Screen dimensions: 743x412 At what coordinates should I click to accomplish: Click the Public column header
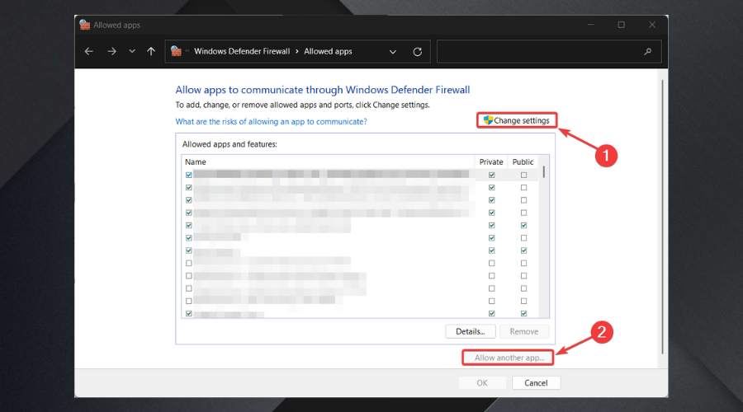click(x=523, y=162)
